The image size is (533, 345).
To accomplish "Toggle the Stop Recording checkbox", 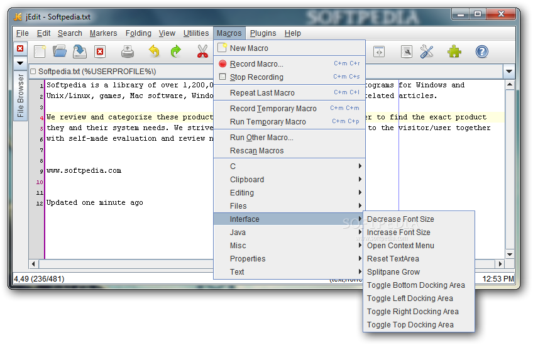I will point(223,77).
